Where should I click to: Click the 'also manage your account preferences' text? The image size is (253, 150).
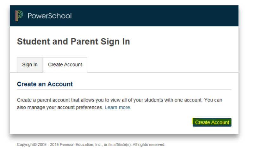[60, 108]
